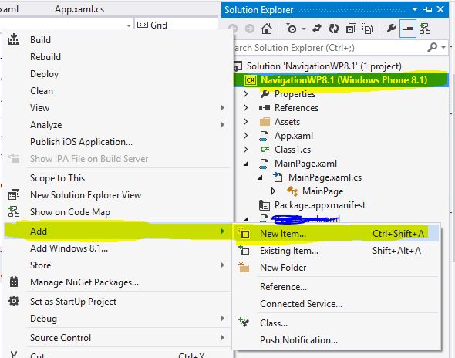Click the code map icon in Solution Explorer toolbar
455x358 pixels.
pyautogui.click(x=425, y=29)
